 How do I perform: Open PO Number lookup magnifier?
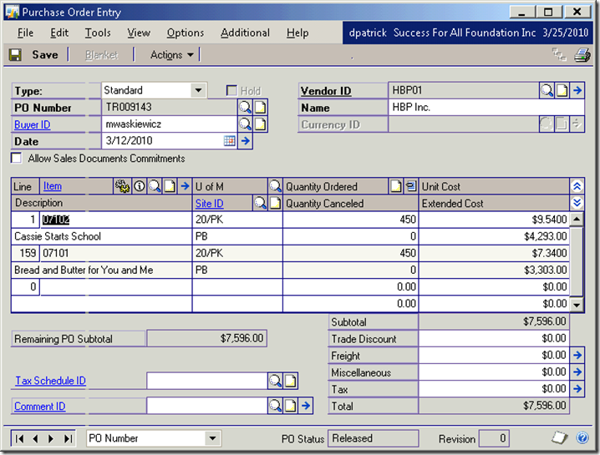coord(246,108)
